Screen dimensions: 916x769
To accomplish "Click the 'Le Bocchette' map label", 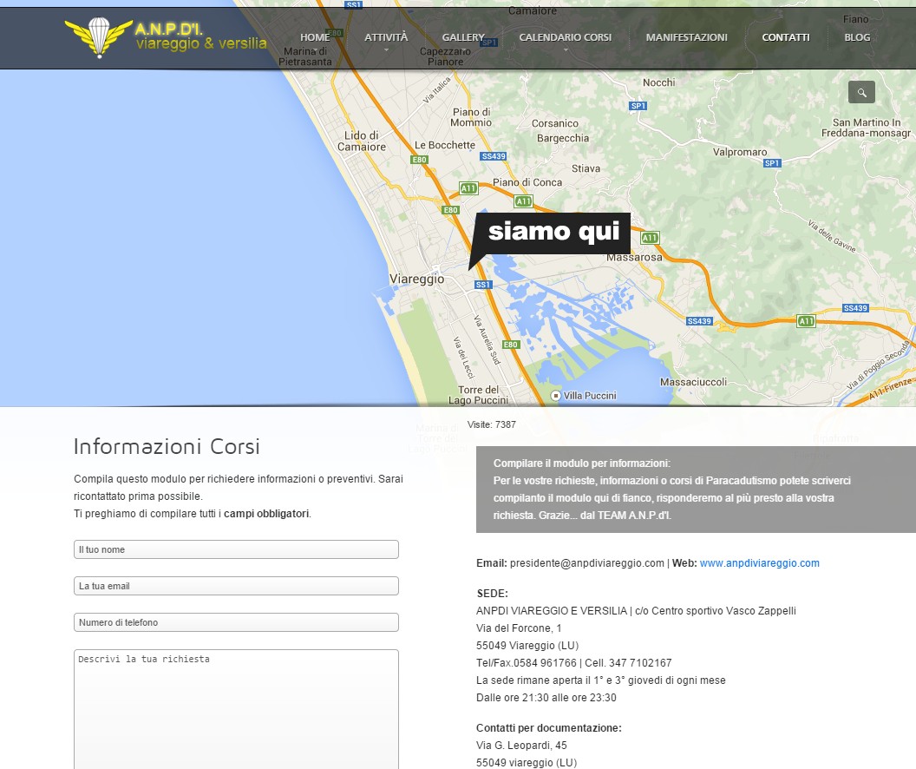I will [445, 145].
